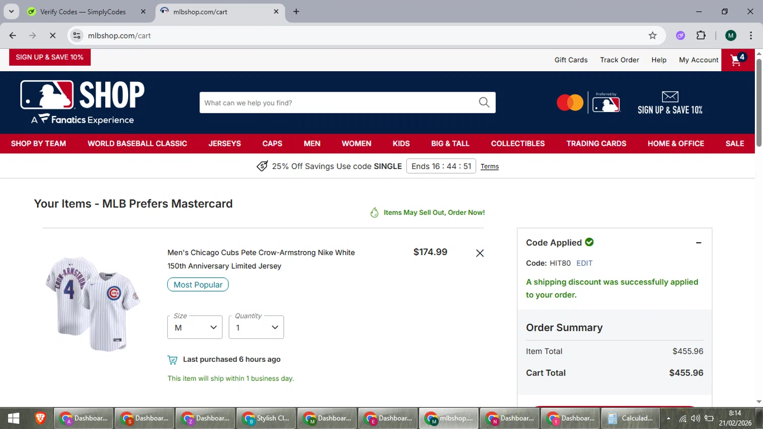
Task: Click the volume speaker tray icon
Action: coord(695,418)
